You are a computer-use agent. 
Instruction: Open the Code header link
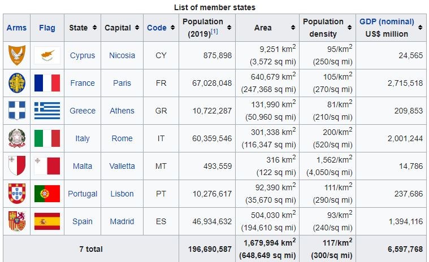coord(157,28)
